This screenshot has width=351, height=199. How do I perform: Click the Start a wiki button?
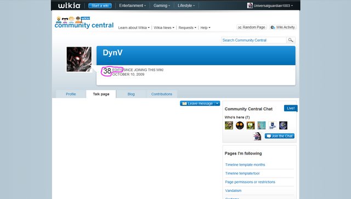(x=100, y=5)
